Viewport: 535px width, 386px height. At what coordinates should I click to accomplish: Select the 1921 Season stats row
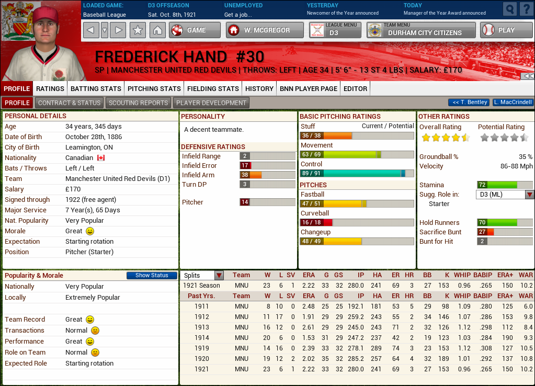357,286
